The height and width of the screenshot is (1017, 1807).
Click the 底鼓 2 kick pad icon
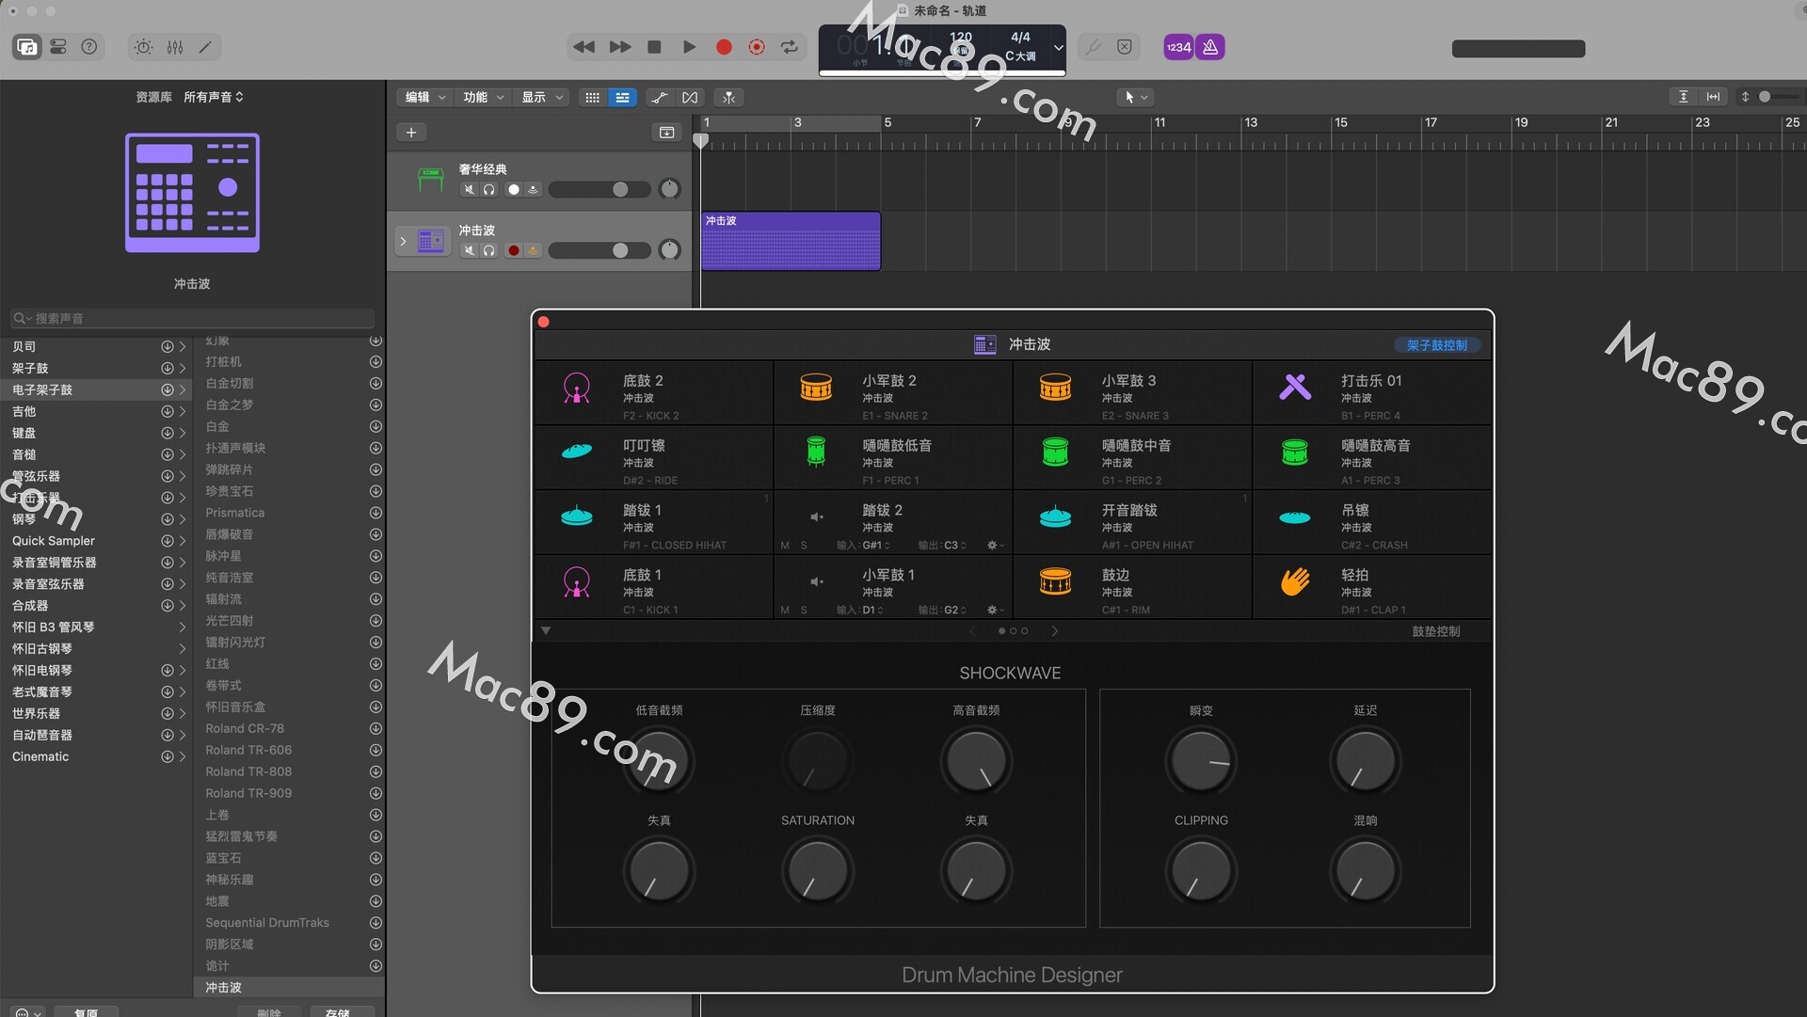coord(576,388)
